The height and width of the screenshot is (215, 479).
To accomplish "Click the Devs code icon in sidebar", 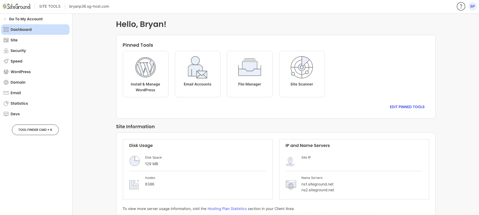I will pyautogui.click(x=6, y=114).
